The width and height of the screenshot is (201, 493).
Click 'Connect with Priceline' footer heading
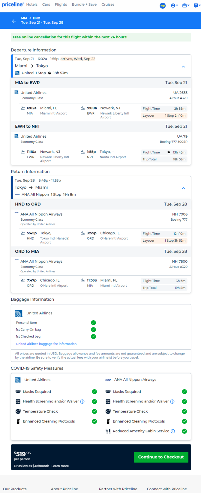pos(167,489)
